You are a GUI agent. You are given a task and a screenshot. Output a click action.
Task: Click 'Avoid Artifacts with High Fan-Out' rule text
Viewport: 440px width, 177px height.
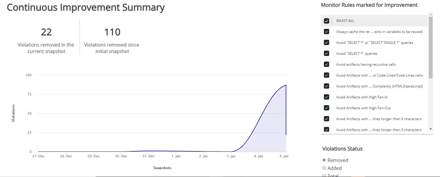click(363, 108)
